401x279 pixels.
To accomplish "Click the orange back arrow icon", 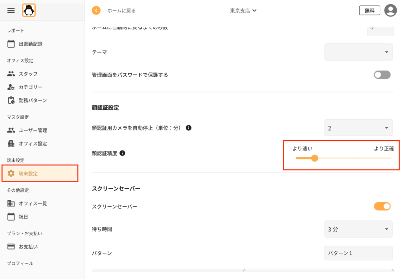I will (x=96, y=11).
